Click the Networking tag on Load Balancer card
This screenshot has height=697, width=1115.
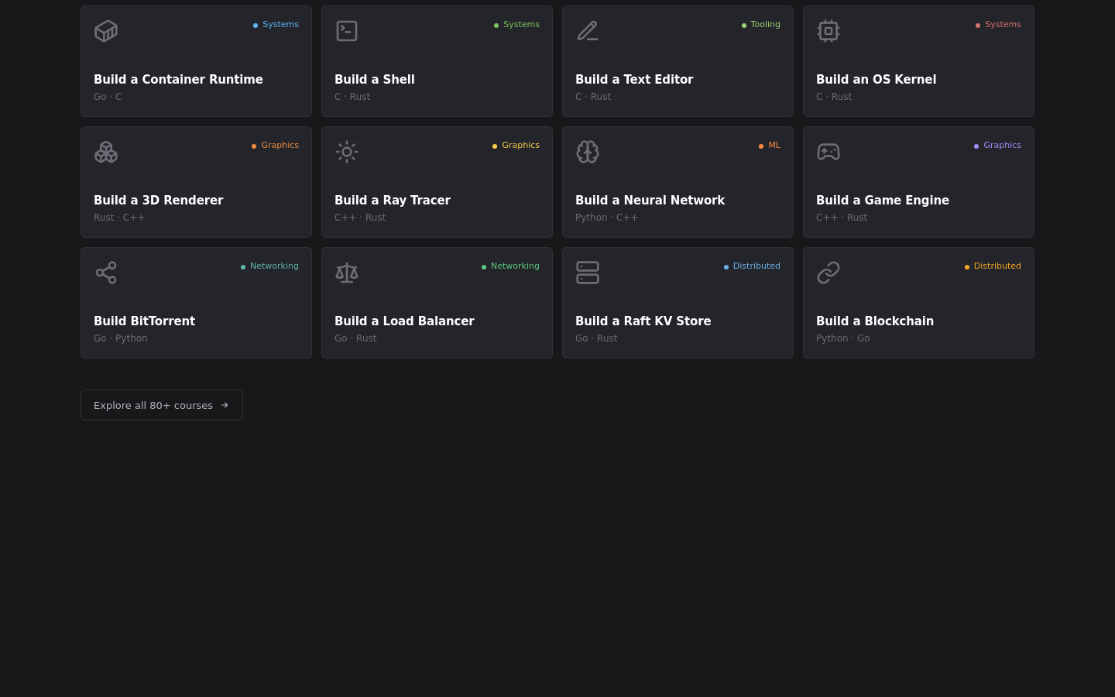pos(510,266)
